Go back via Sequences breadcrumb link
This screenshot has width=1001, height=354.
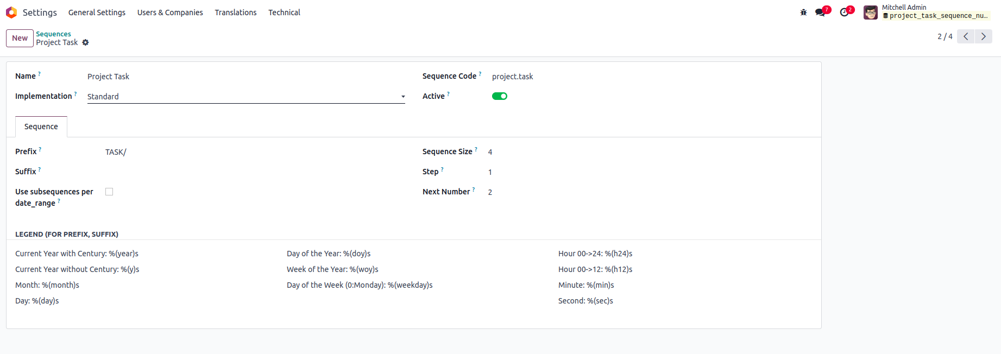point(53,34)
